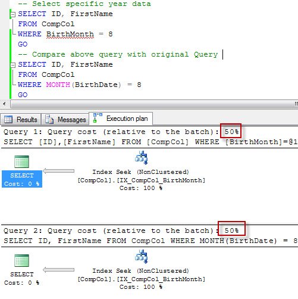Click the Query 2 '50%' batch cost value

tap(231, 231)
